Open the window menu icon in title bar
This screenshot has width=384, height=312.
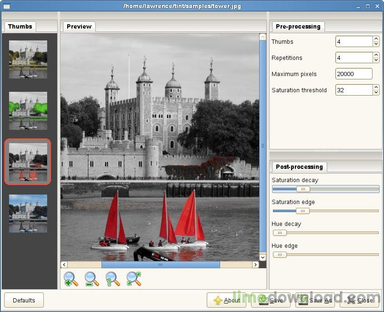6,6
